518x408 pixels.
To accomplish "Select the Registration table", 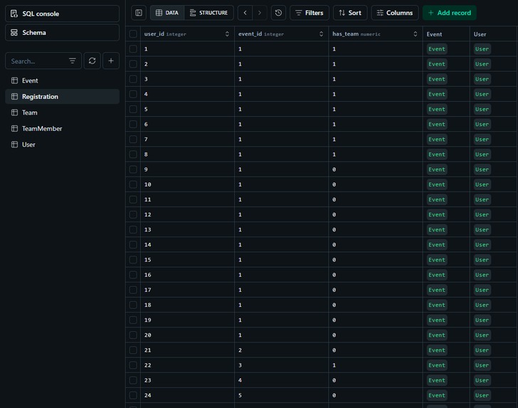I will (62, 97).
